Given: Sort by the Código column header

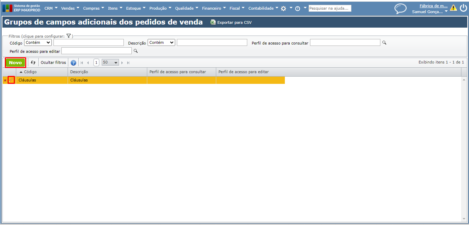Looking at the screenshot, I should pos(42,72).
